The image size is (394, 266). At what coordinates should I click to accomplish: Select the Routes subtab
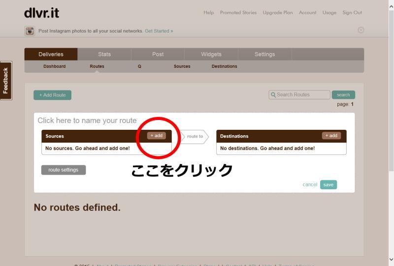click(97, 66)
